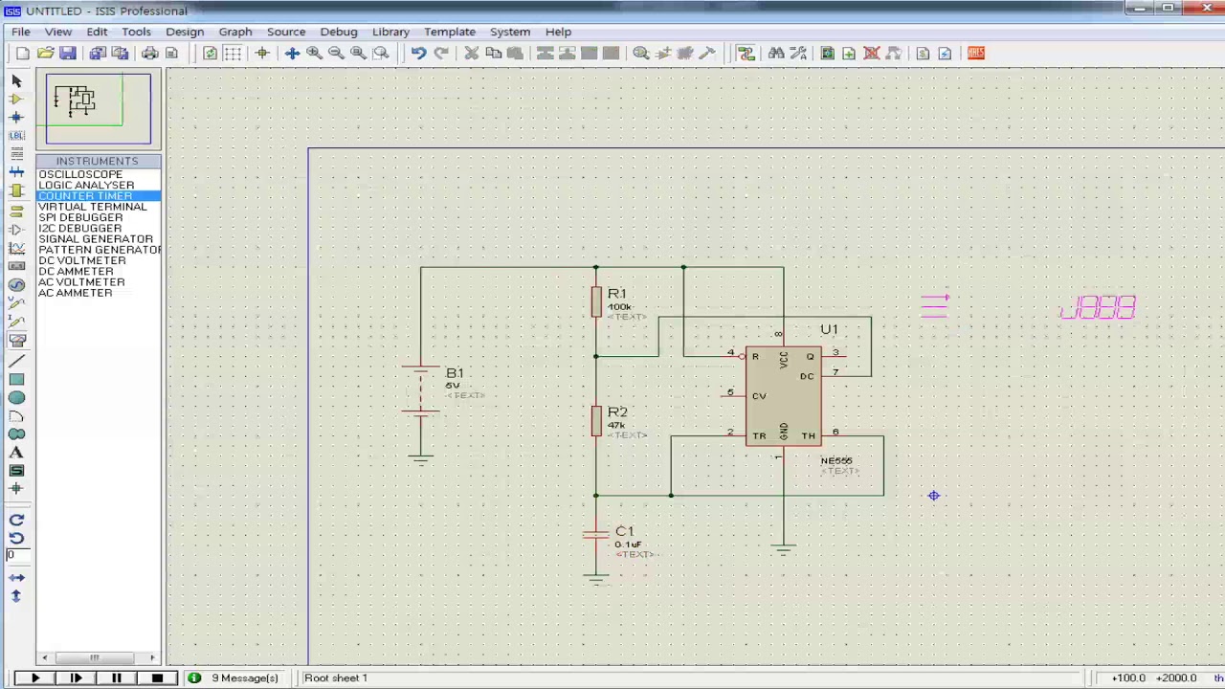The width and height of the screenshot is (1225, 689).
Task: Zoom to selected area
Action: (x=381, y=54)
